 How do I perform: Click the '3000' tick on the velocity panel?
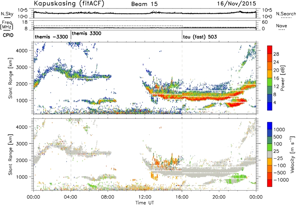click(22, 144)
